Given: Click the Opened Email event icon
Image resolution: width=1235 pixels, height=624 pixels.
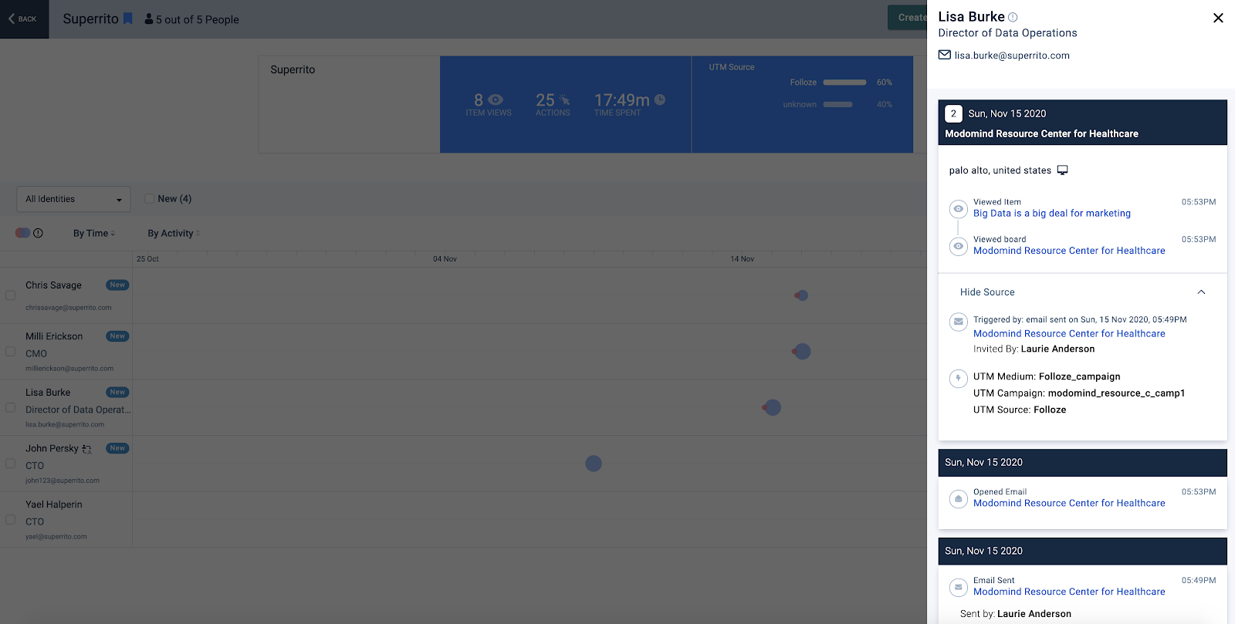Looking at the screenshot, I should pyautogui.click(x=958, y=499).
